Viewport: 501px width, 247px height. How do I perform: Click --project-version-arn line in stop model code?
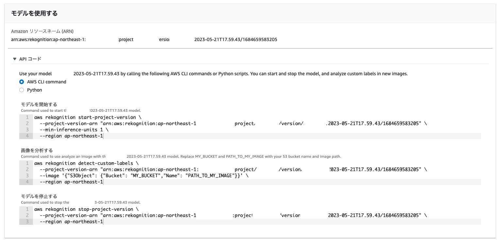pyautogui.click(x=233, y=215)
